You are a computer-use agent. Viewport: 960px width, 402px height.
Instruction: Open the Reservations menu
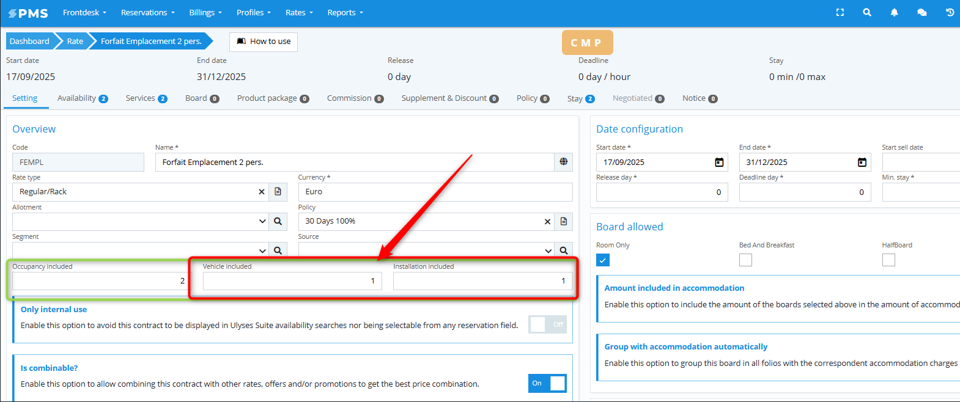pyautogui.click(x=147, y=12)
